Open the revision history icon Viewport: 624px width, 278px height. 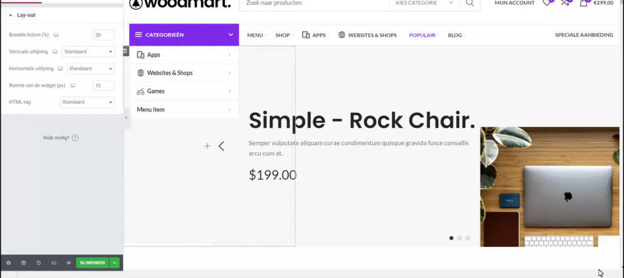point(38,263)
